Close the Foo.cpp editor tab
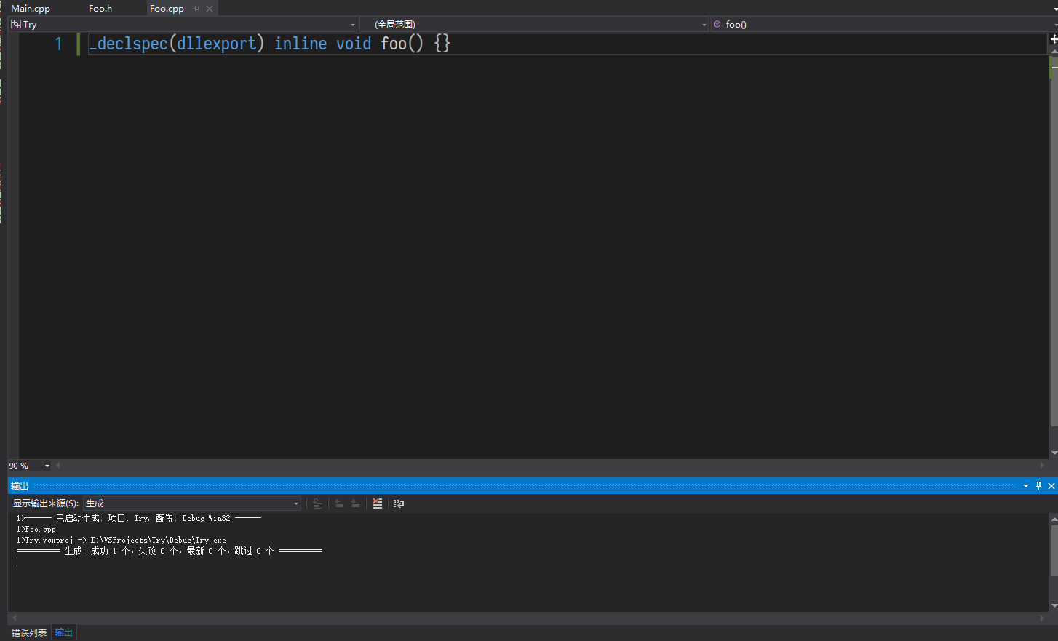The width and height of the screenshot is (1058, 641). click(x=210, y=9)
